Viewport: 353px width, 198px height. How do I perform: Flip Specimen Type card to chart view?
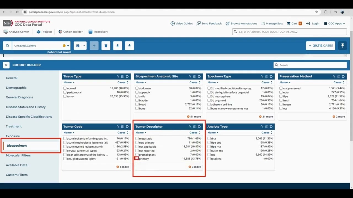[x=266, y=76]
